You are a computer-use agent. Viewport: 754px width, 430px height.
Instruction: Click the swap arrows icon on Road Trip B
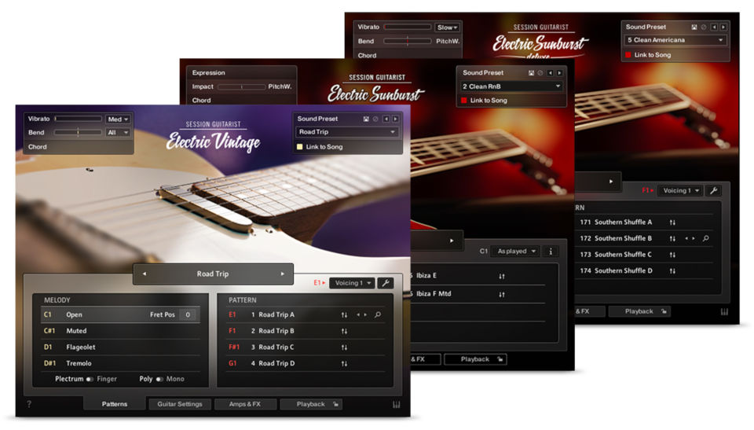tap(344, 331)
